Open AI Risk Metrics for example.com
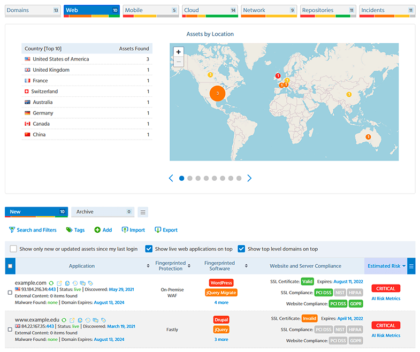Image resolution: width=420 pixels, height=352 pixels. (x=385, y=299)
